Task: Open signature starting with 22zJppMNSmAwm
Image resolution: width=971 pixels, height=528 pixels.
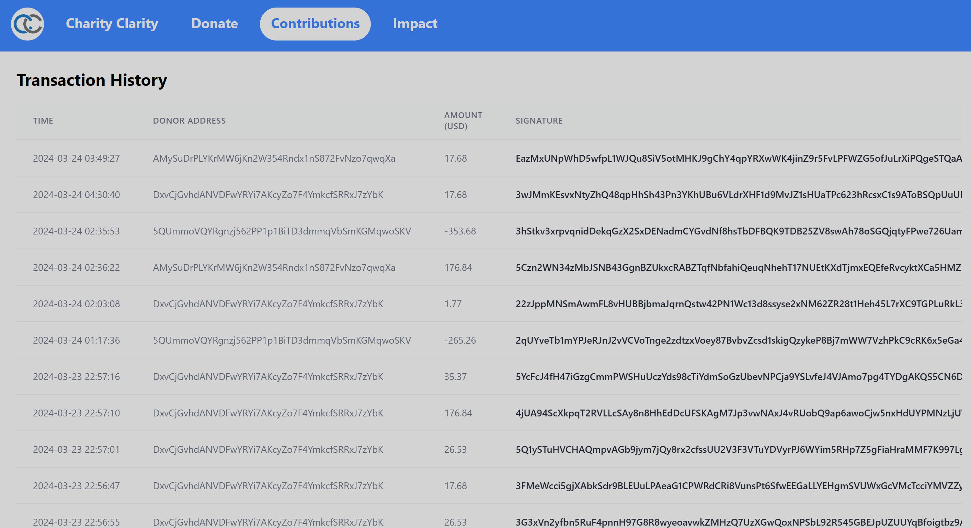Action: tap(738, 304)
